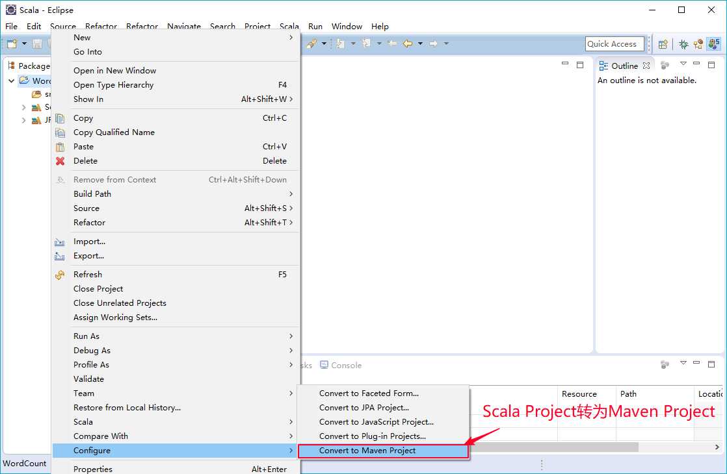Choose Open in New Window
The height and width of the screenshot is (474, 727).
click(x=176, y=70)
